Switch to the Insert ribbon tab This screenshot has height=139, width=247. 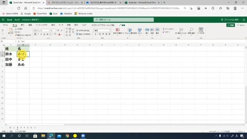pos(23,25)
